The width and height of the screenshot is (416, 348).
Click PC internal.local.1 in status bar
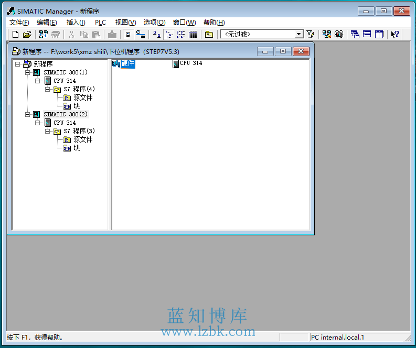337,338
